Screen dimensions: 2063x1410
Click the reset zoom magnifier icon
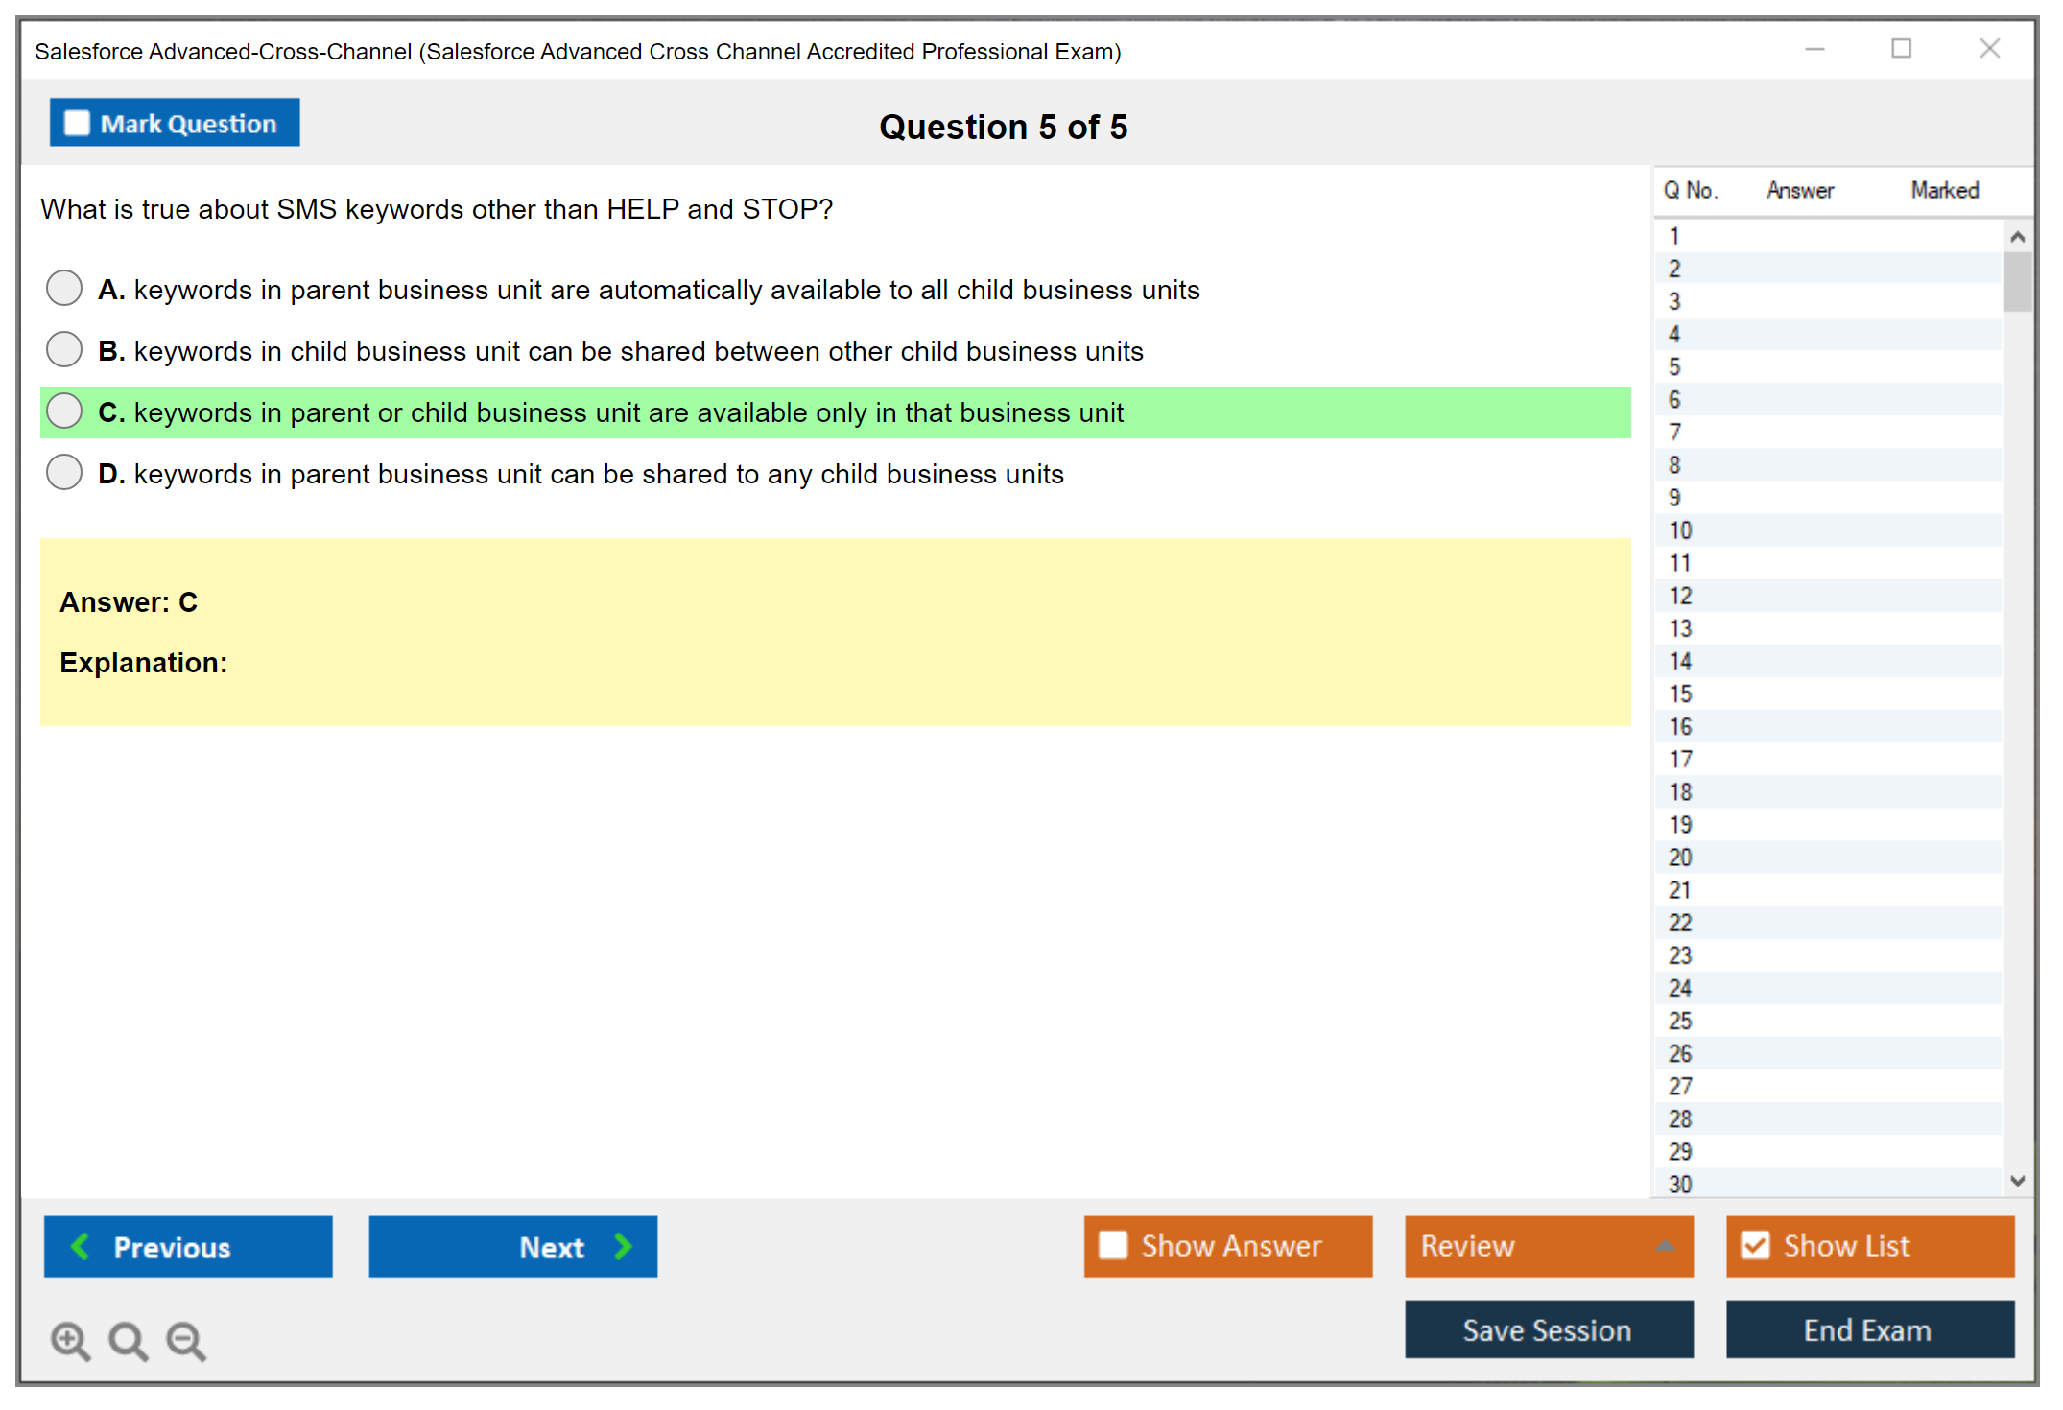point(128,1340)
